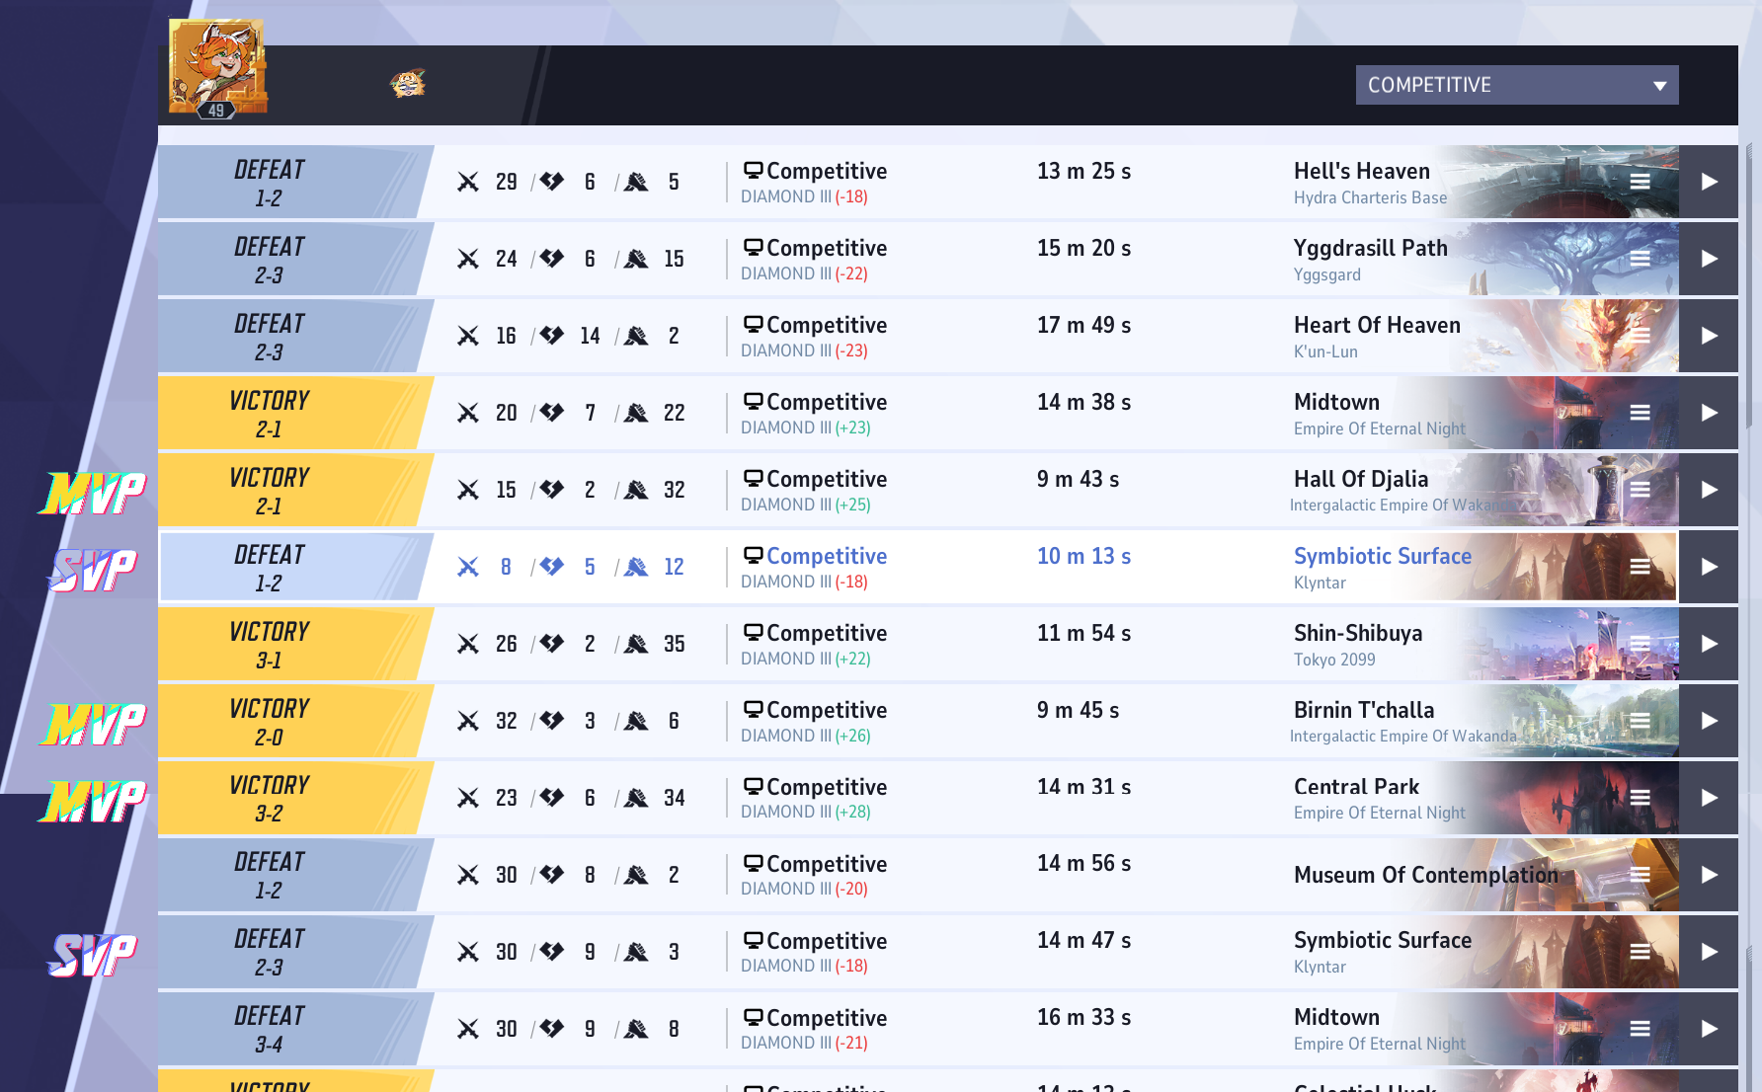The width and height of the screenshot is (1762, 1092).
Task: Click the rank change "DIAMOND III (+26)"
Action: coord(806,736)
